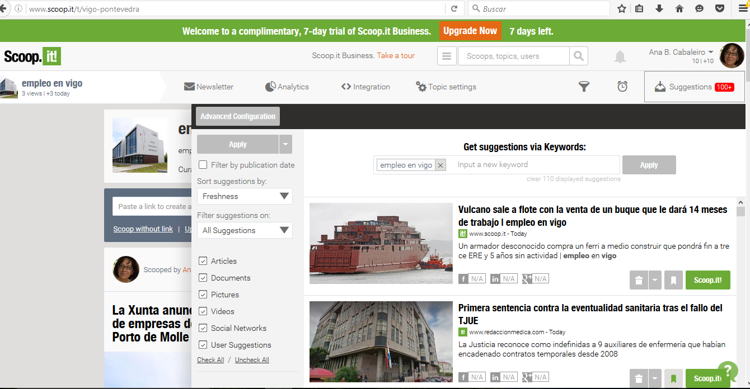Open the Freshness sort dropdown
750x389 pixels.
click(x=245, y=196)
